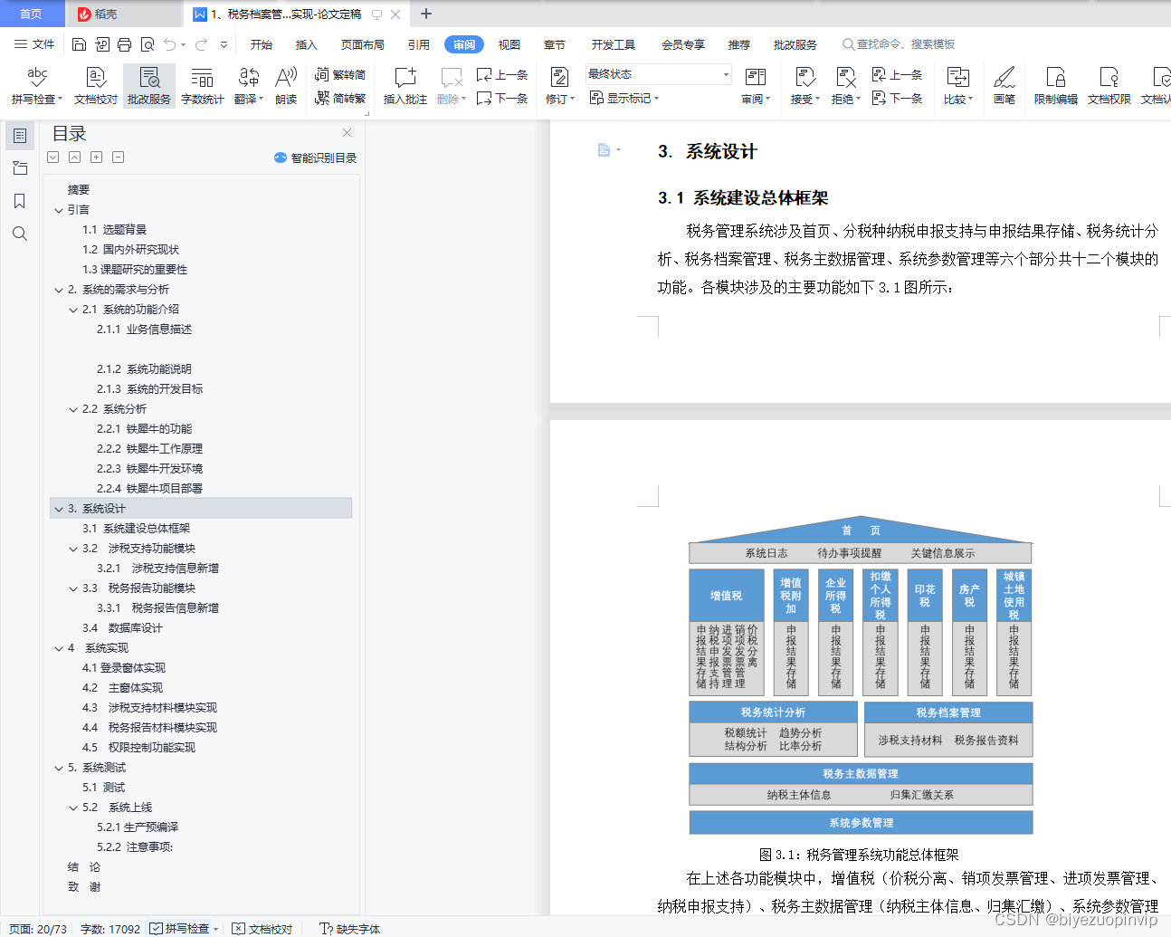Open the bookmark sidebar icon
Viewport: 1171px width, 937px height.
(20, 201)
